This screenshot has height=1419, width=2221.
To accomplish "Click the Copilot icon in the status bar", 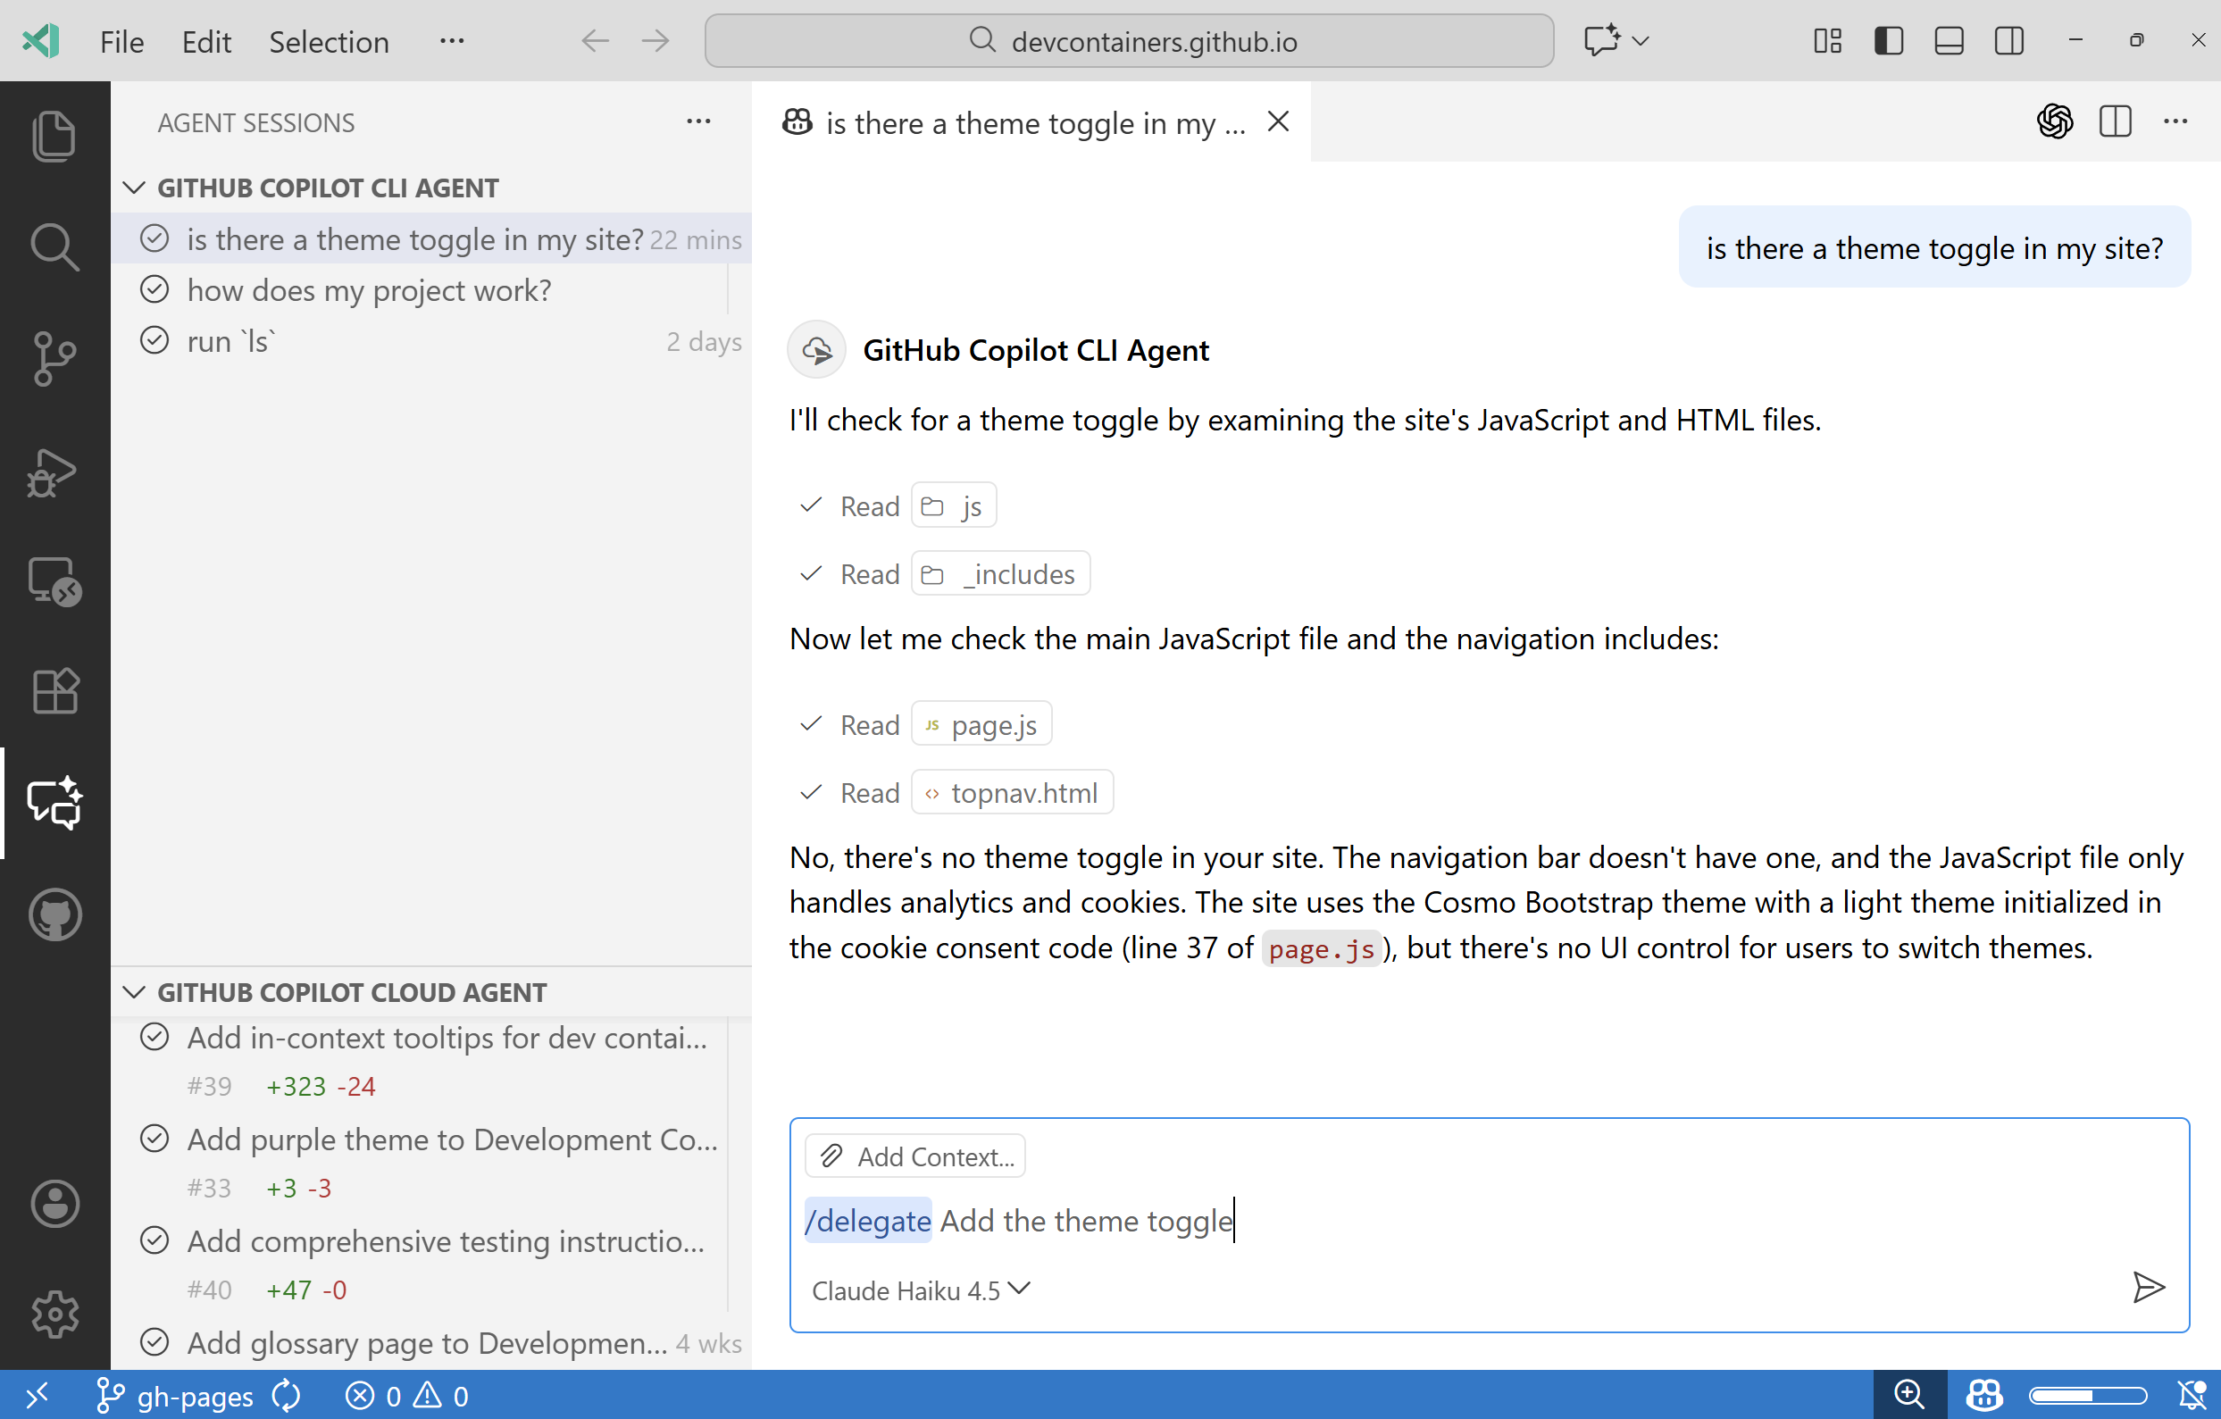I will click(1984, 1395).
